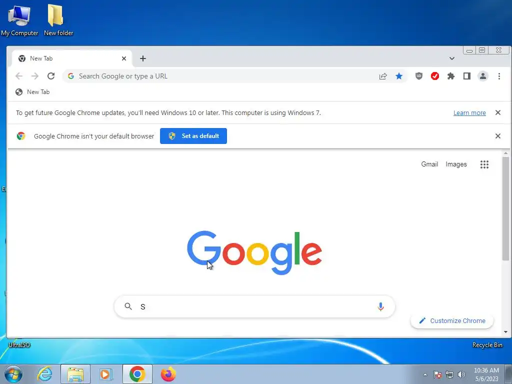
Task: Close the New Tab tab
Action: click(x=124, y=58)
